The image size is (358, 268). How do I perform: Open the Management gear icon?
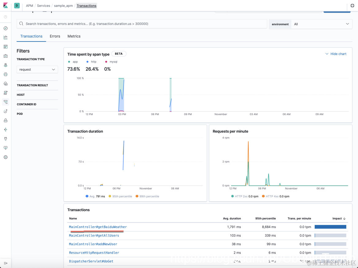[6, 157]
